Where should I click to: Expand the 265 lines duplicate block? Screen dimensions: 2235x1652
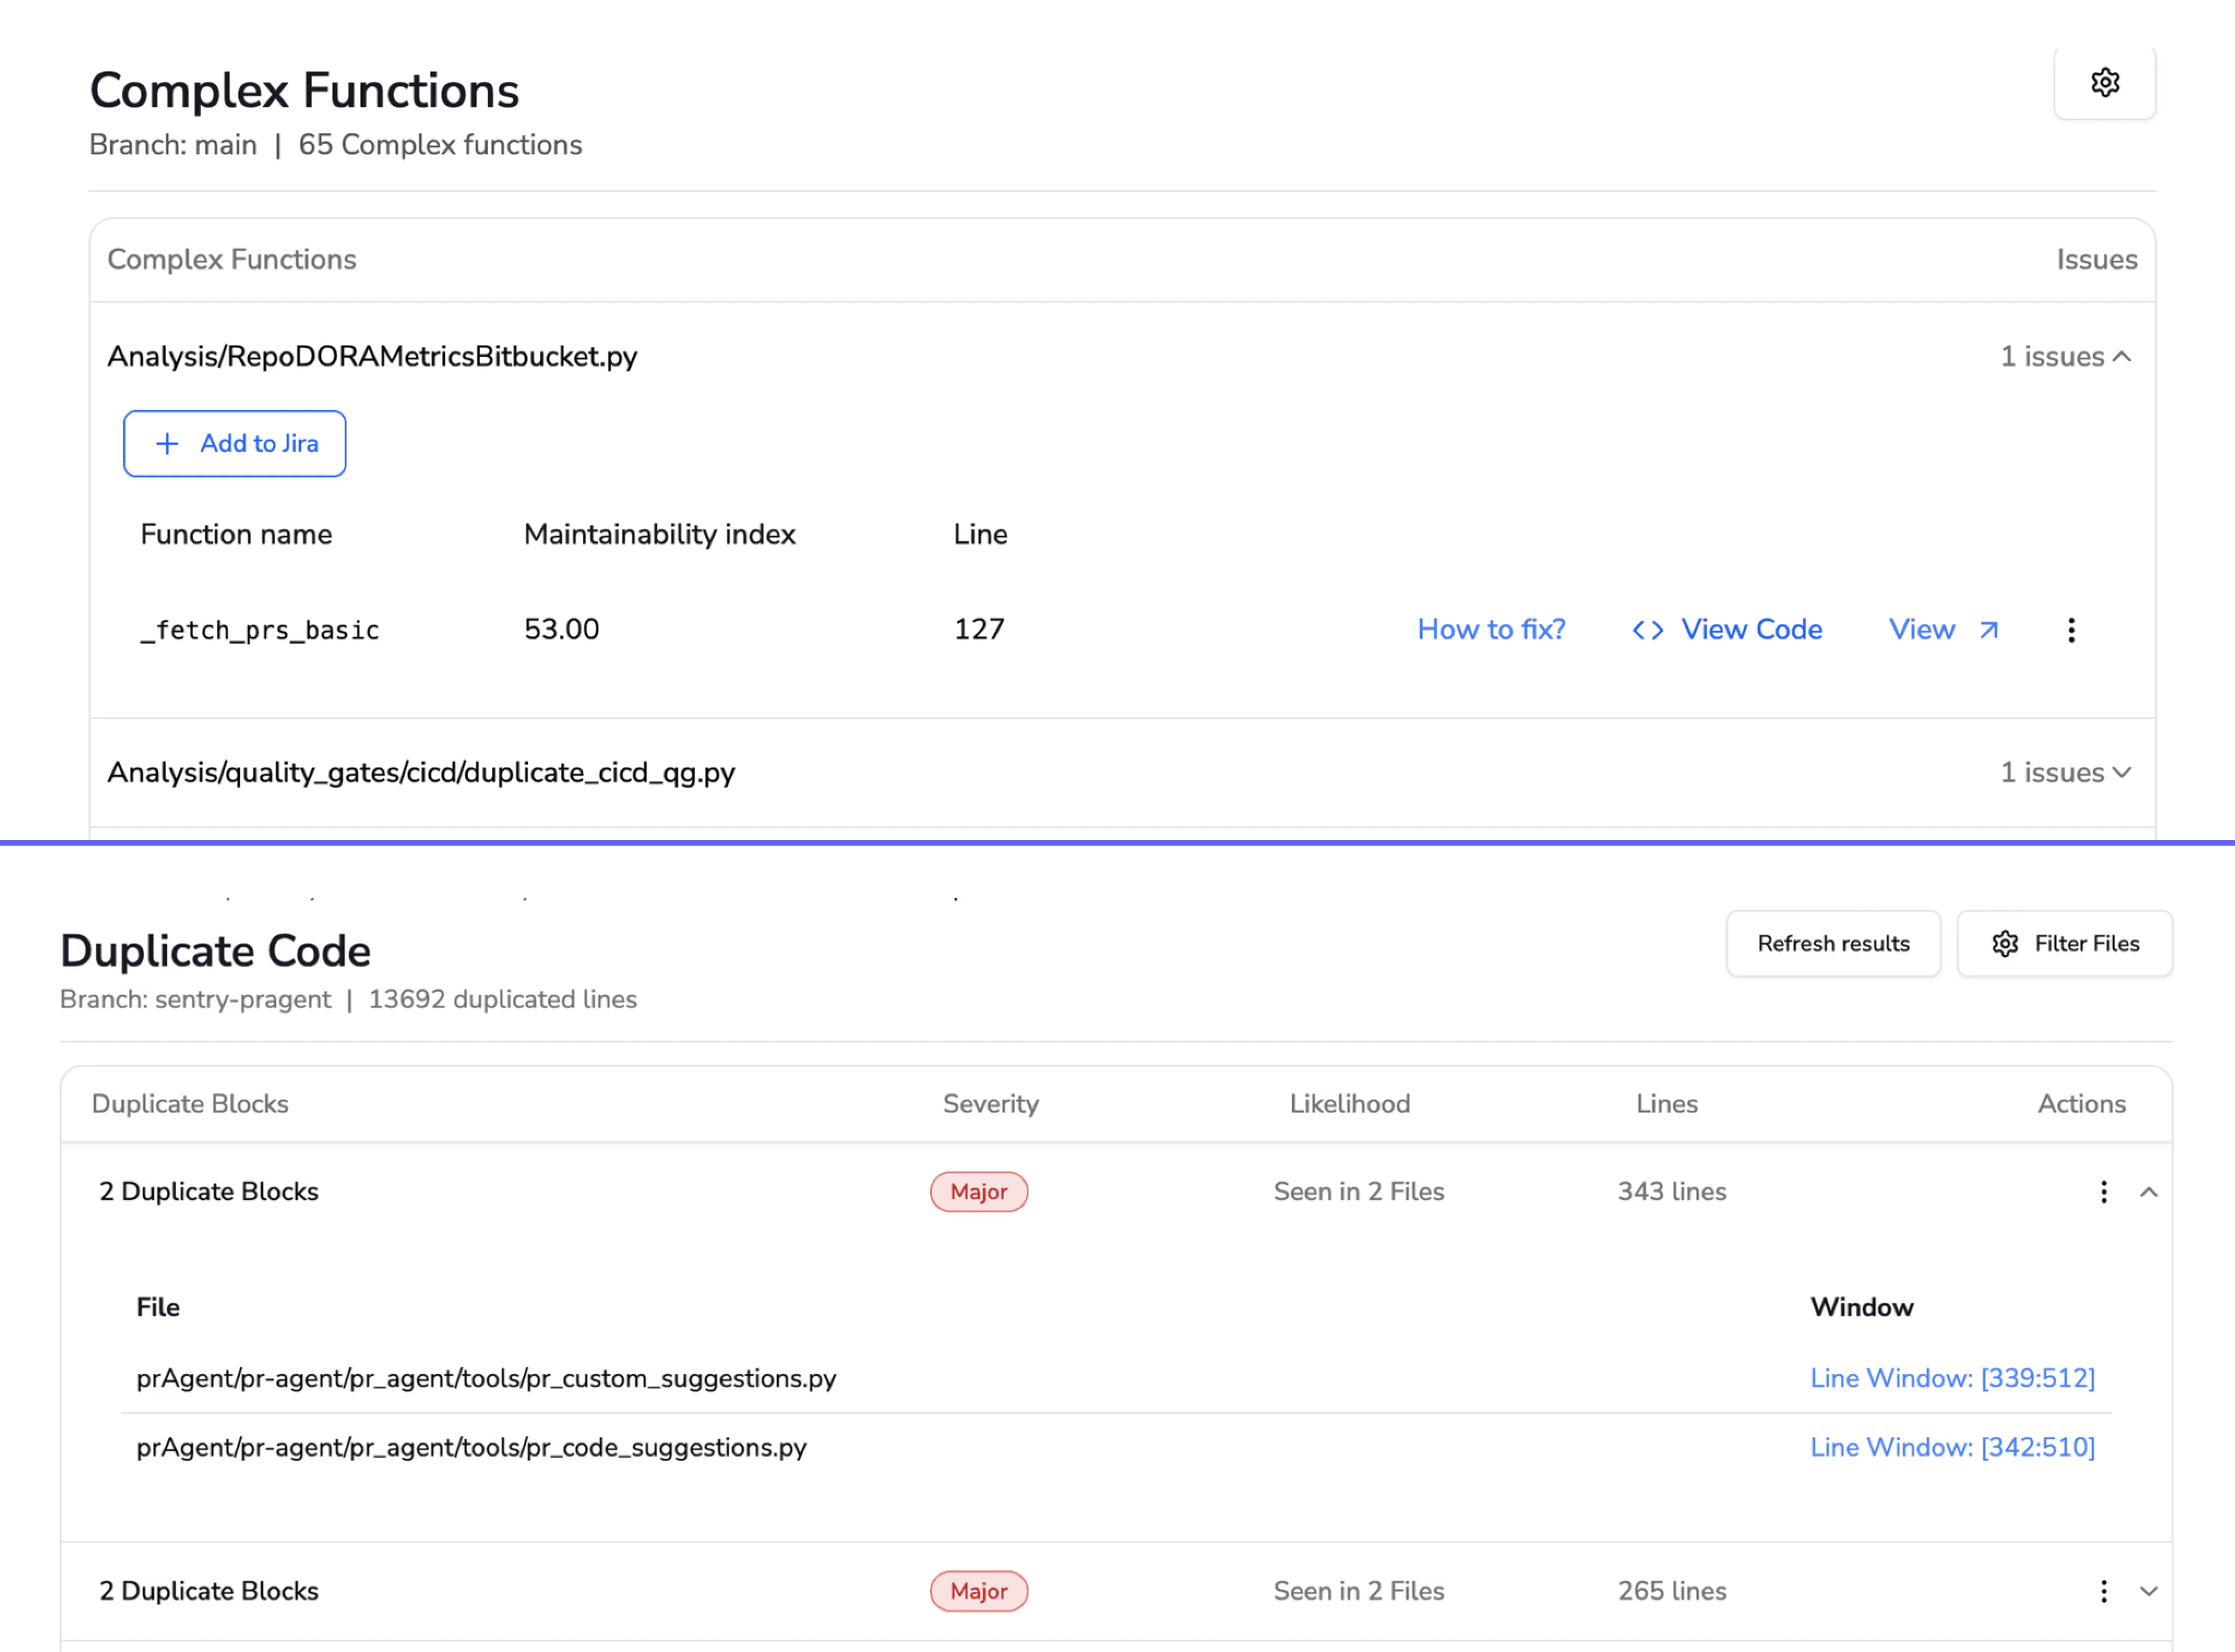(2148, 1591)
